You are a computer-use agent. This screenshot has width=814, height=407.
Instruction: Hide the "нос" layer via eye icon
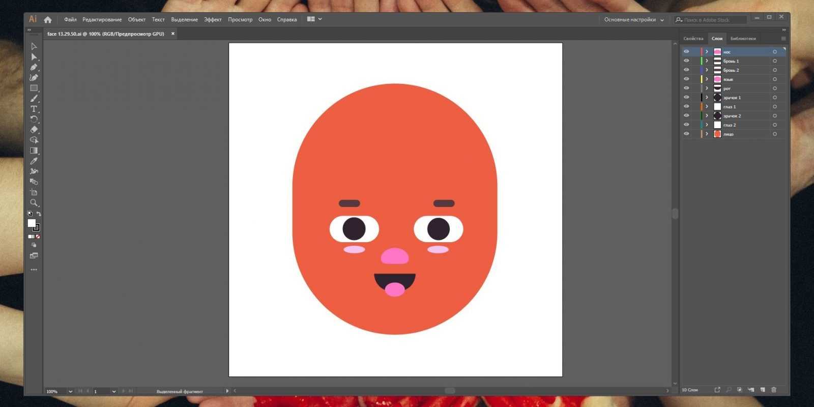[686, 52]
